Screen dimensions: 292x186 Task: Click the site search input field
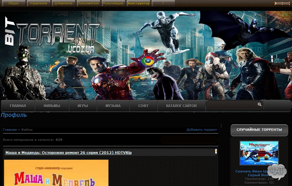(x=231, y=105)
